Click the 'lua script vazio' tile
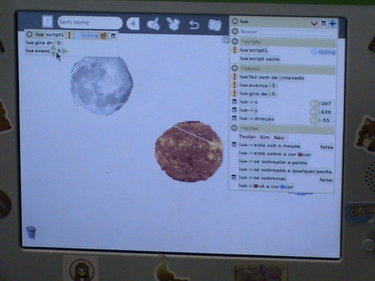Screen dimensions: 375x281 [x=258, y=59]
